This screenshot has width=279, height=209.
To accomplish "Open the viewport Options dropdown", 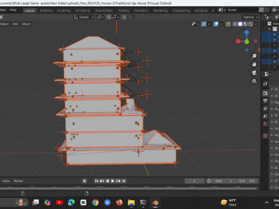I will (251, 17).
